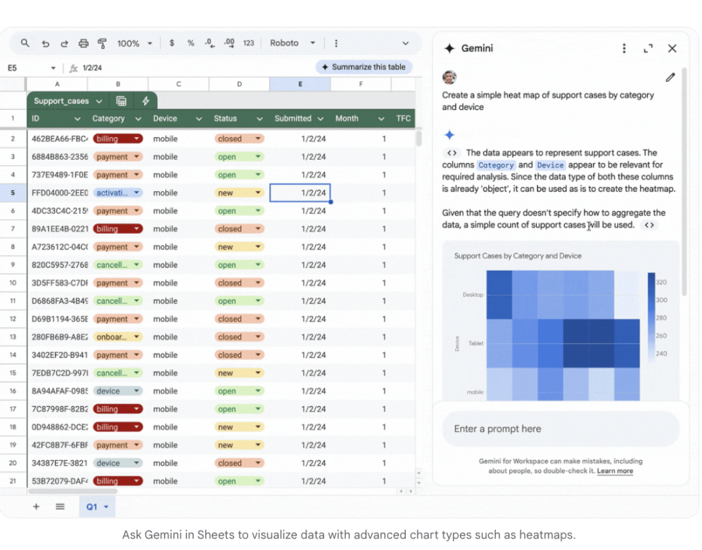Format as currency with dollar icon
Image resolution: width=702 pixels, height=550 pixels.
point(171,43)
